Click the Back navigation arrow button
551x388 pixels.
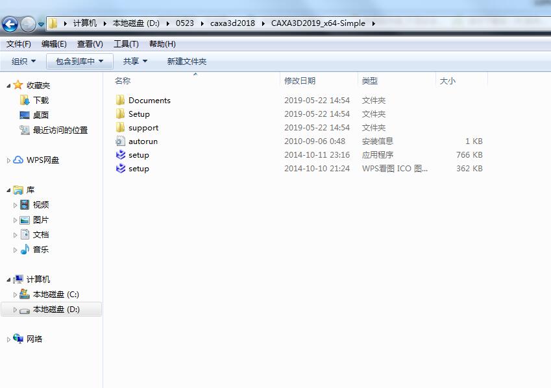[10, 24]
